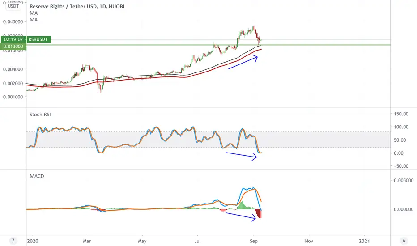The height and width of the screenshot is (246, 417).
Task: Click the 100.00 Stoch RSI scale value
Action: coord(401,127)
